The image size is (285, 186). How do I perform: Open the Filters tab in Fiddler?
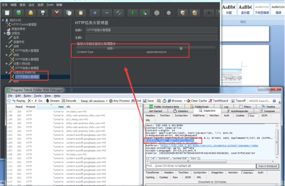pyautogui.click(x=245, y=107)
